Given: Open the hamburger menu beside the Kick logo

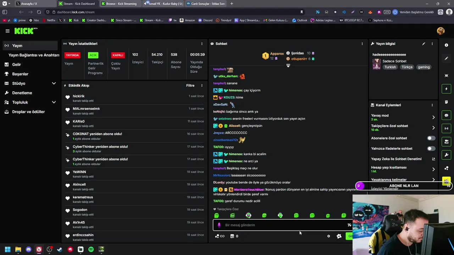Looking at the screenshot, I should [x=7, y=31].
